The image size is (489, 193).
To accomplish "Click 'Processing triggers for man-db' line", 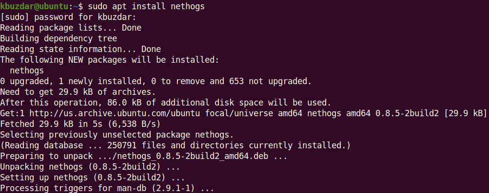I will (107, 188).
